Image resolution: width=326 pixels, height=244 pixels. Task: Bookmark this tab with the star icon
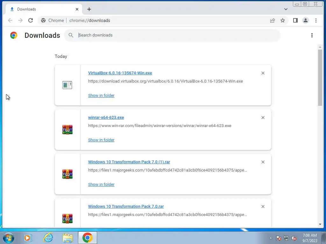point(283,20)
